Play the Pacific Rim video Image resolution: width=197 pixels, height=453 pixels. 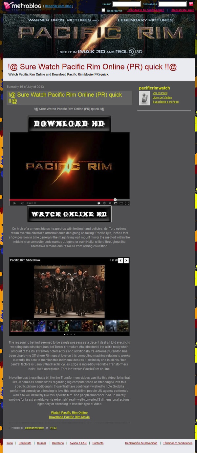click(14, 203)
